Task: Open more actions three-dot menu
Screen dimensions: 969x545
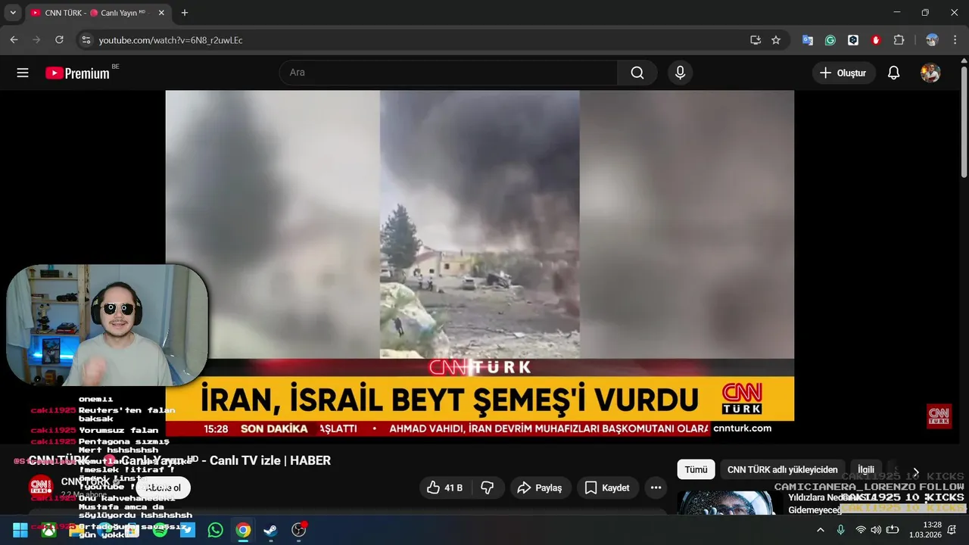Action: pos(656,487)
